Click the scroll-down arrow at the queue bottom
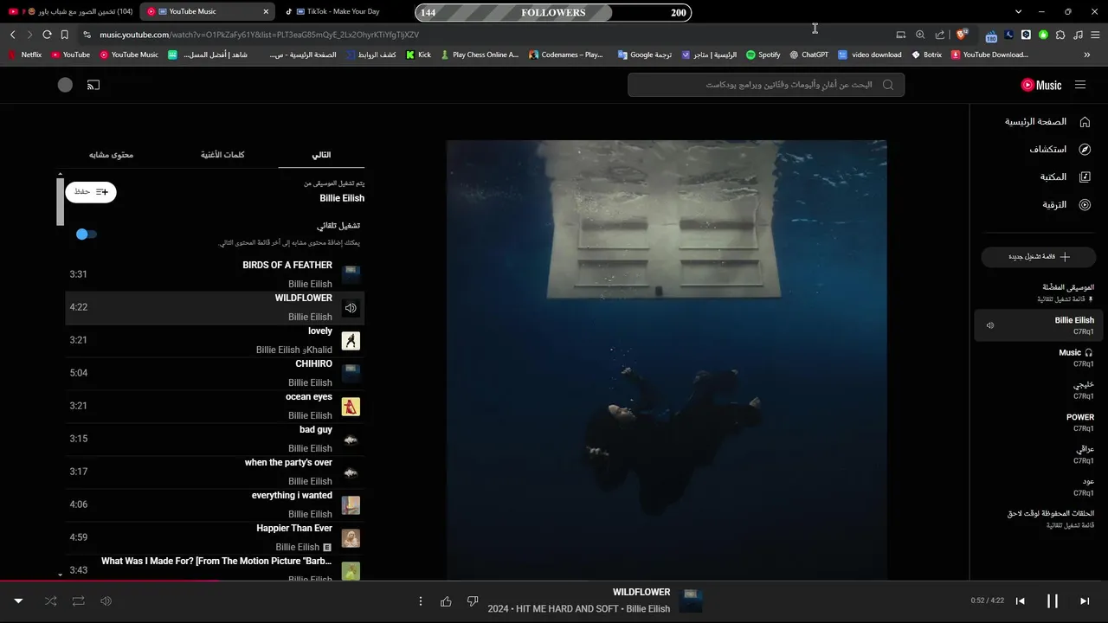The image size is (1108, 623). (x=61, y=575)
